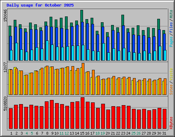Click the 5108820 KBytes axis value
Viewport: 175px width, 137px height.
click(5, 104)
